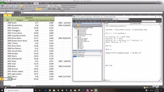Close the Project - VBAProject pane
The width and height of the screenshot is (164, 92).
coord(101,23)
